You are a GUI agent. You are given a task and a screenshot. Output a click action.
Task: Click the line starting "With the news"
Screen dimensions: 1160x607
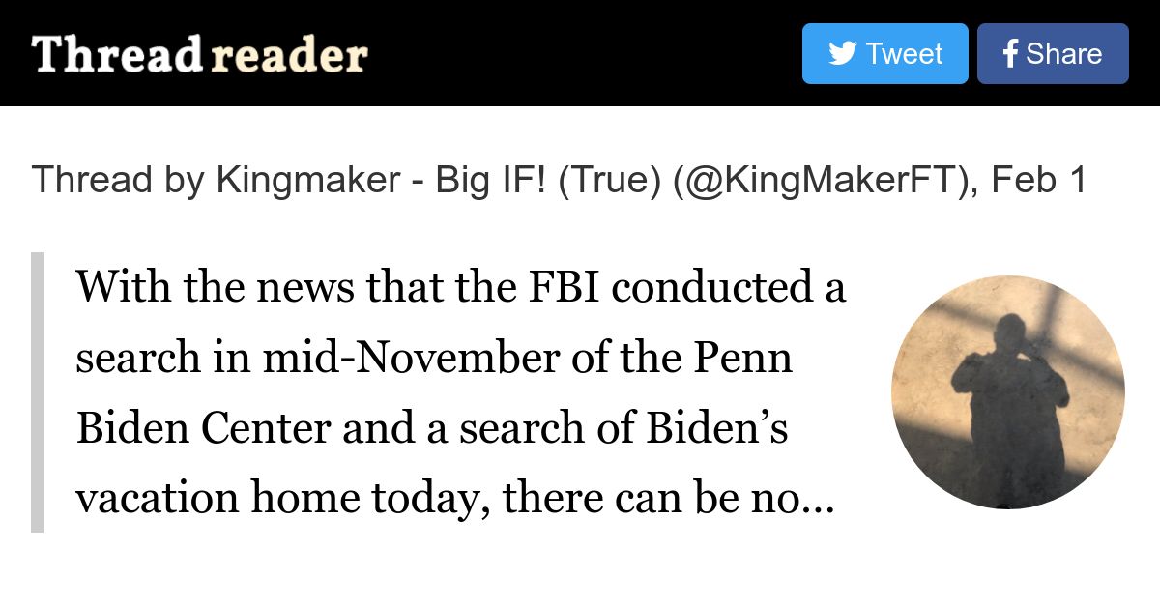coord(460,286)
